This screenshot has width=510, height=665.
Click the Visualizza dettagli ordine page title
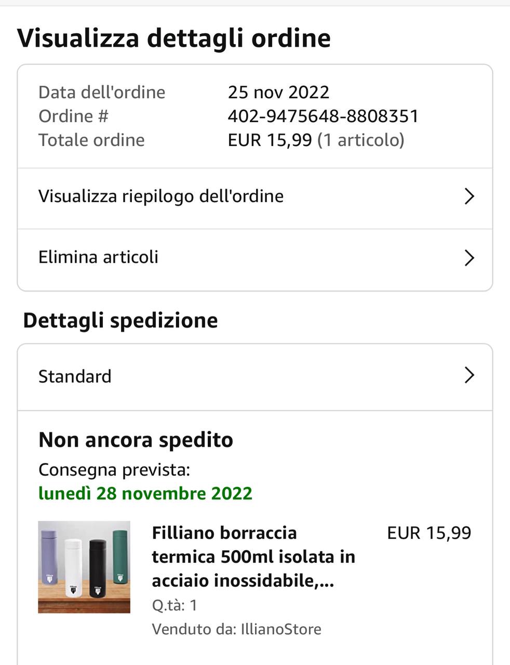click(x=174, y=38)
